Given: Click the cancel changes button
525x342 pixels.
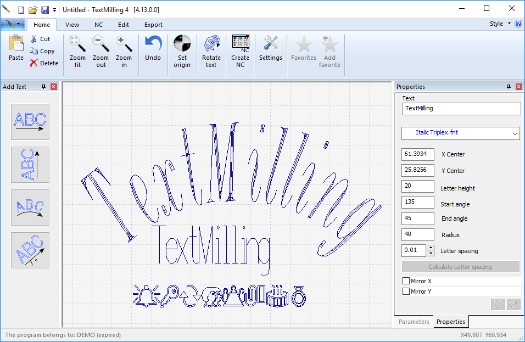Looking at the screenshot, I should [498, 304].
